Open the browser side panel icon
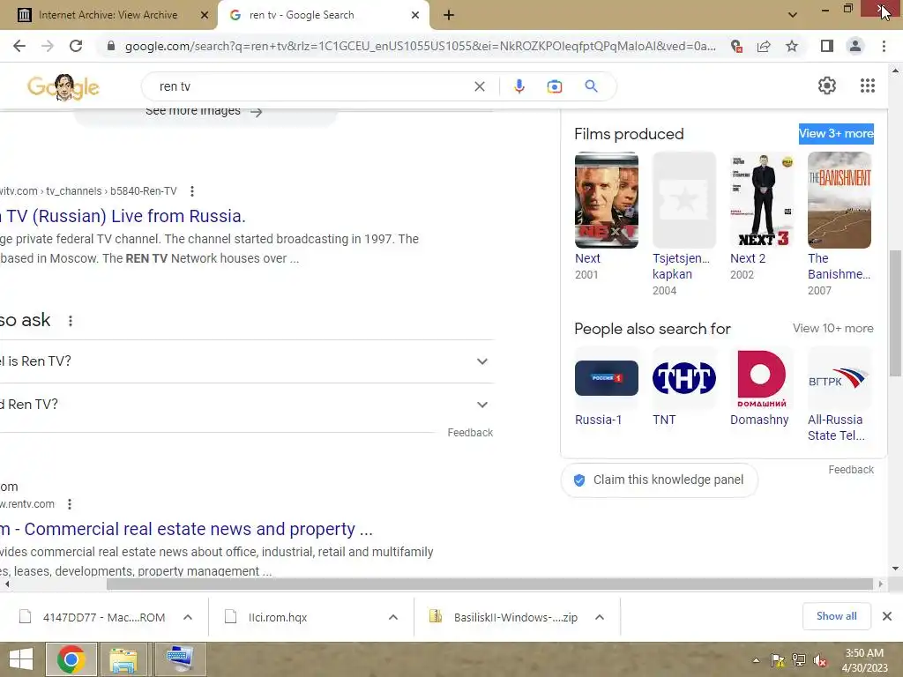This screenshot has width=903, height=677. 827,46
